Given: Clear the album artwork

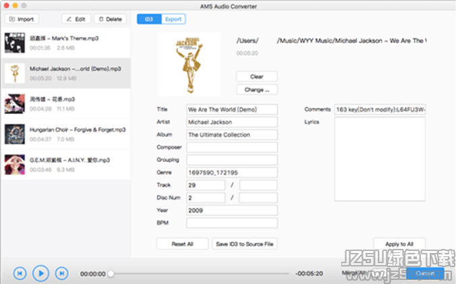Looking at the screenshot, I should 257,76.
